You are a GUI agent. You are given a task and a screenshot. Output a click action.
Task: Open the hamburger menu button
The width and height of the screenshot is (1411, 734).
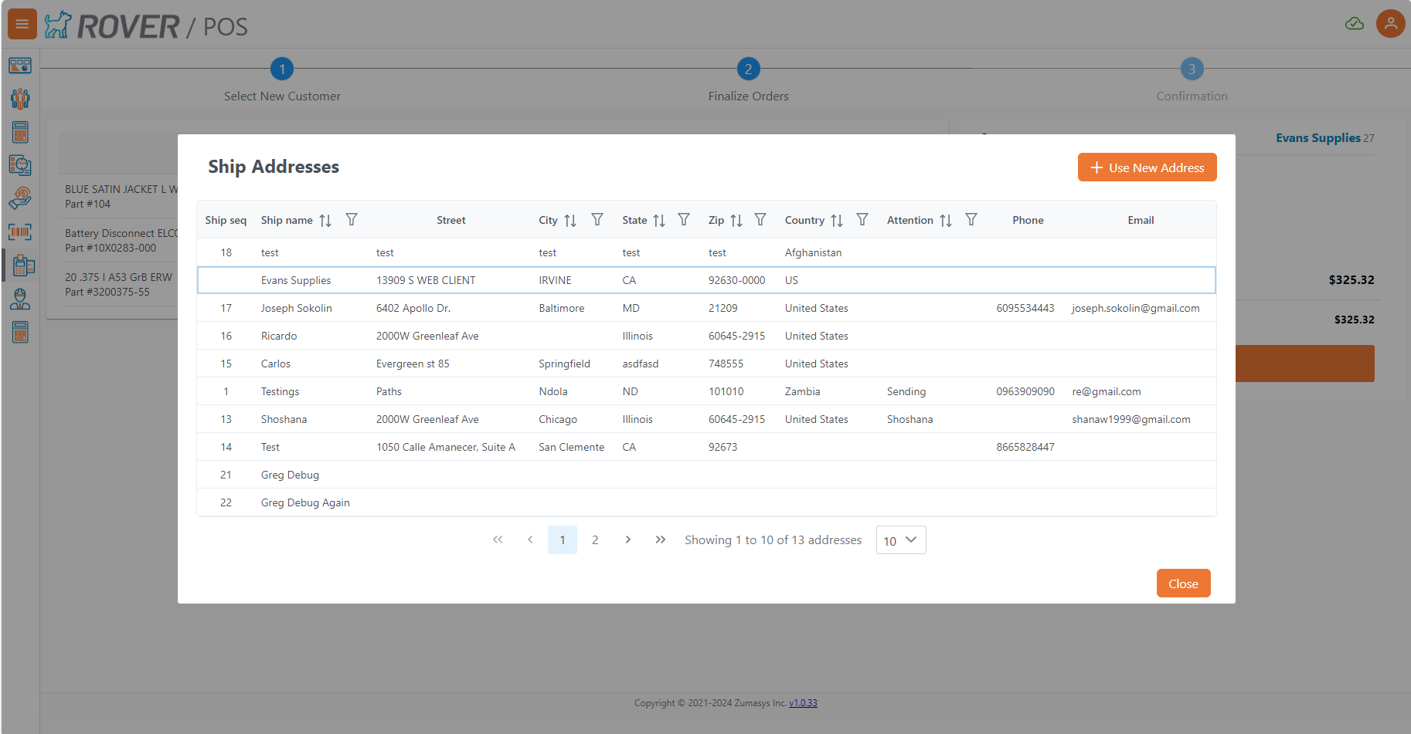(x=22, y=24)
